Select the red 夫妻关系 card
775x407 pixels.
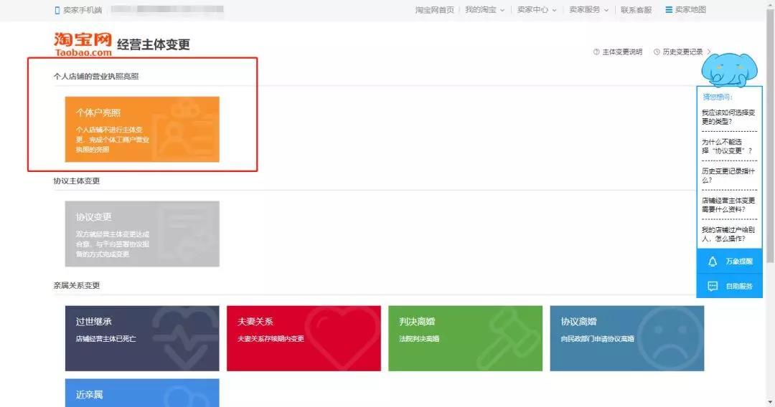tap(304, 338)
